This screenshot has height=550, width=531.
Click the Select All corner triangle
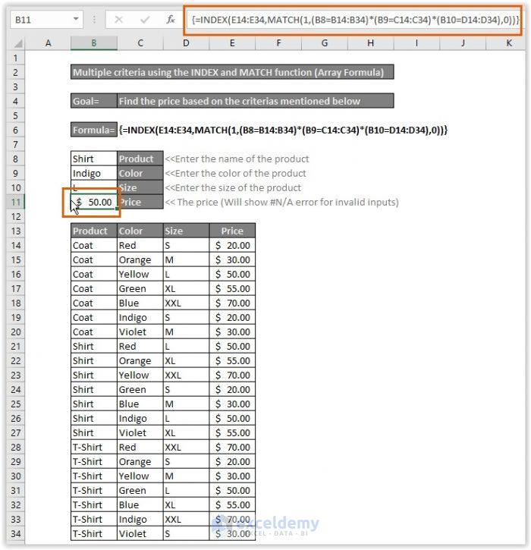click(17, 43)
